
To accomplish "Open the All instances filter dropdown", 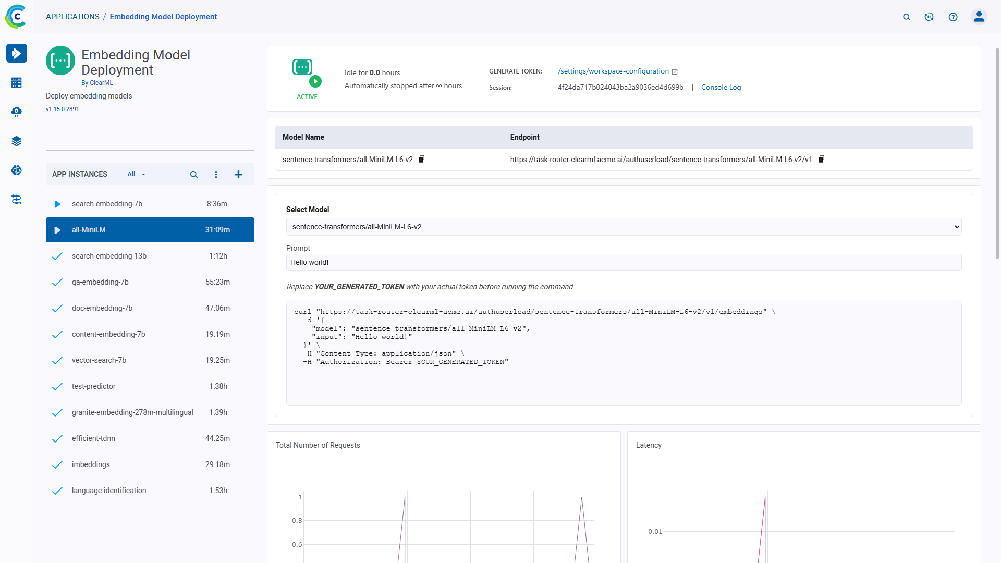I will tap(136, 174).
